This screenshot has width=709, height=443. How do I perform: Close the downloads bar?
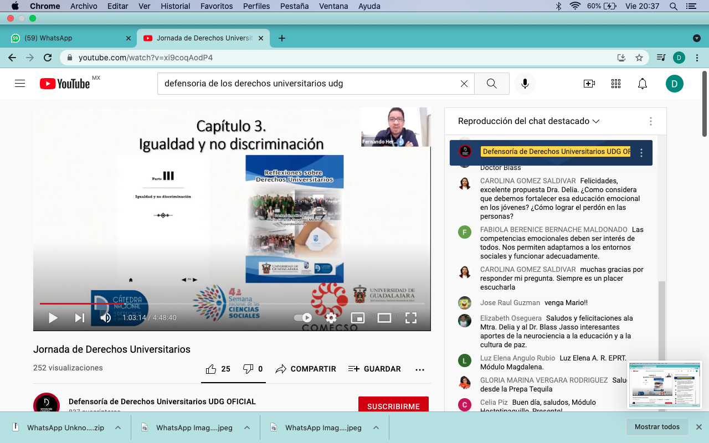tap(699, 427)
